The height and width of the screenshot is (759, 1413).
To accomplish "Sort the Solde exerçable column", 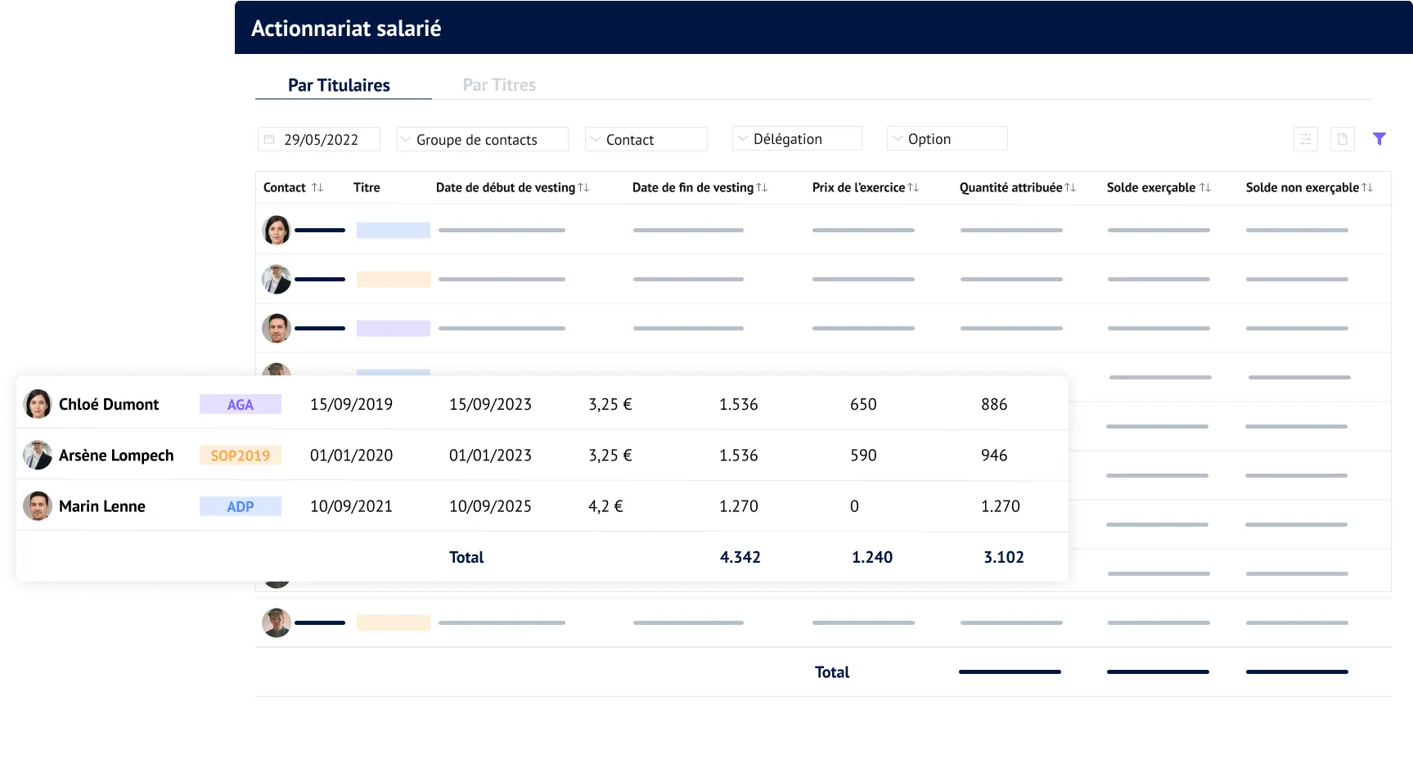I will (x=1204, y=186).
